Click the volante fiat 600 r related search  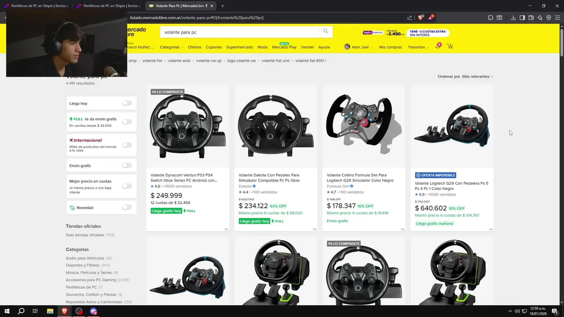(311, 61)
